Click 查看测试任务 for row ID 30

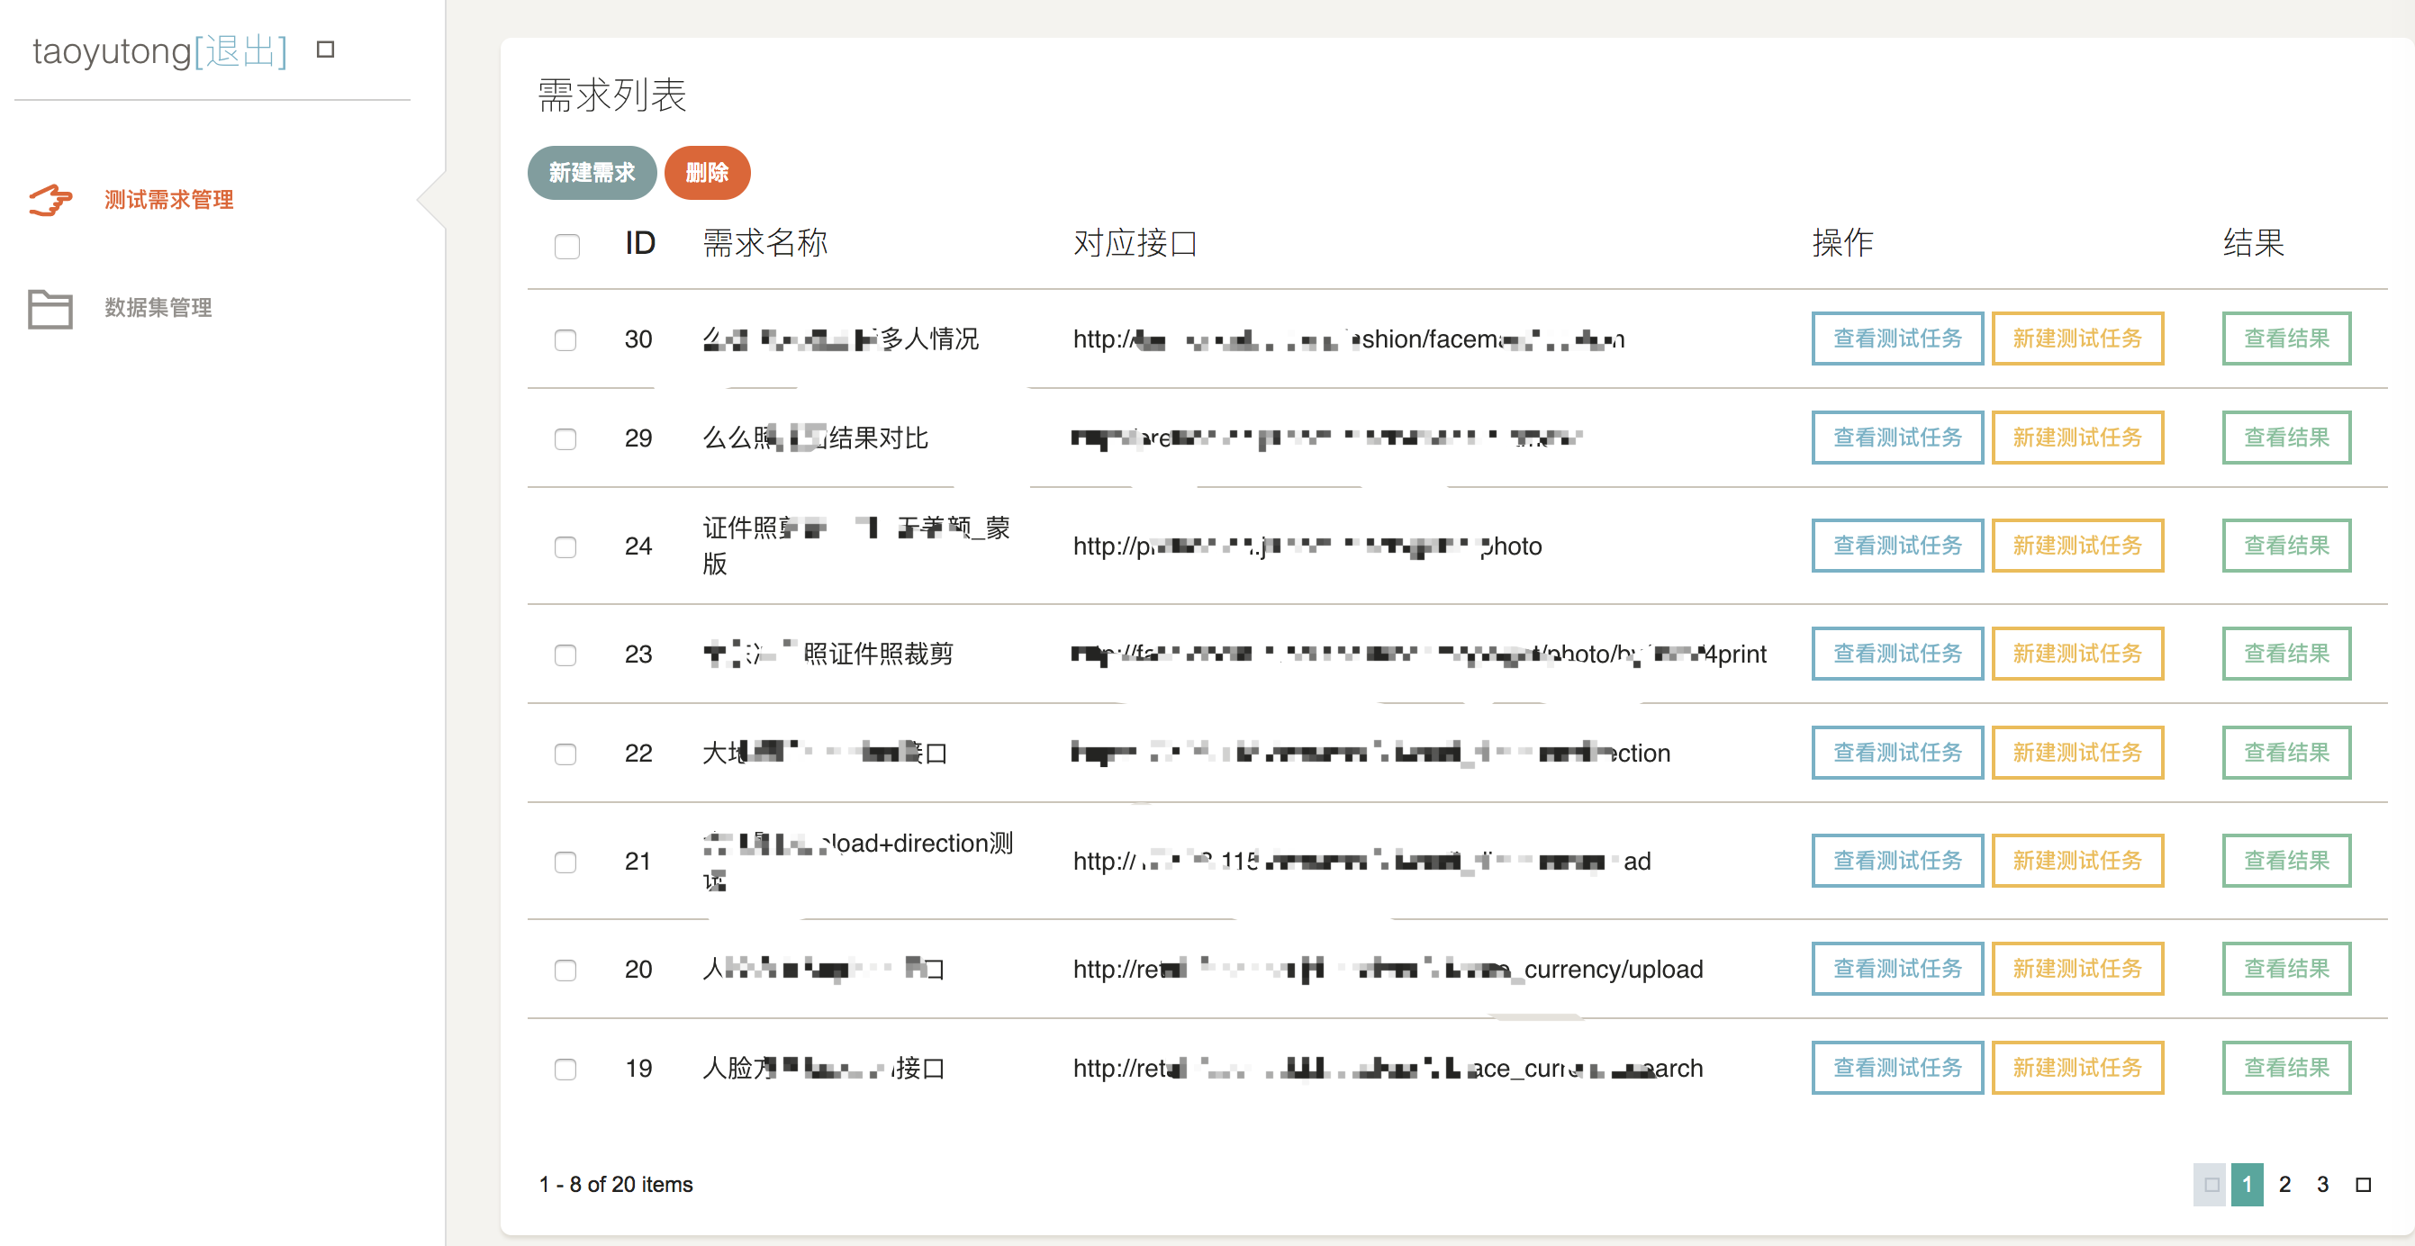(1897, 339)
